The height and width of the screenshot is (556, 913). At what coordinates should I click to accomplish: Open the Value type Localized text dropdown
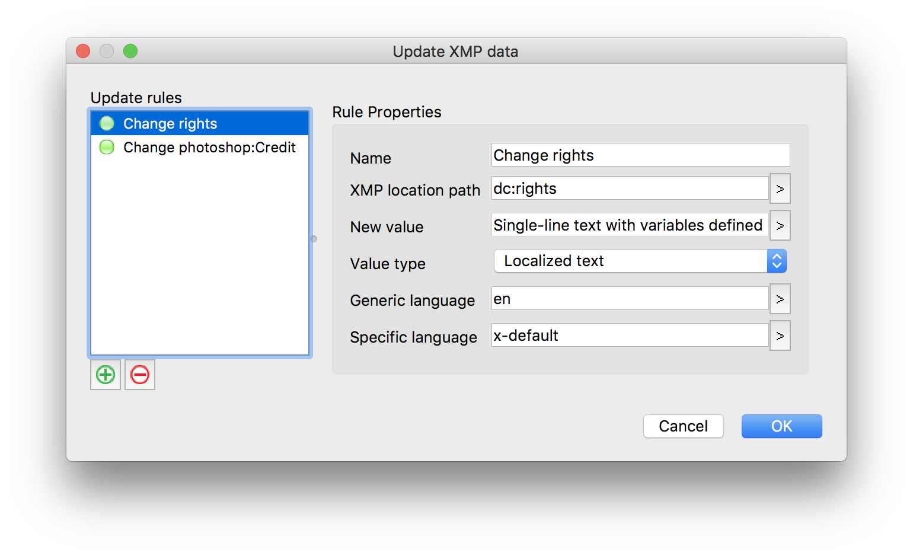(640, 261)
